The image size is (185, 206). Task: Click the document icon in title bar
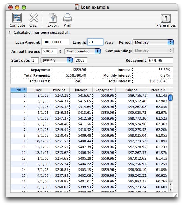click(77, 7)
